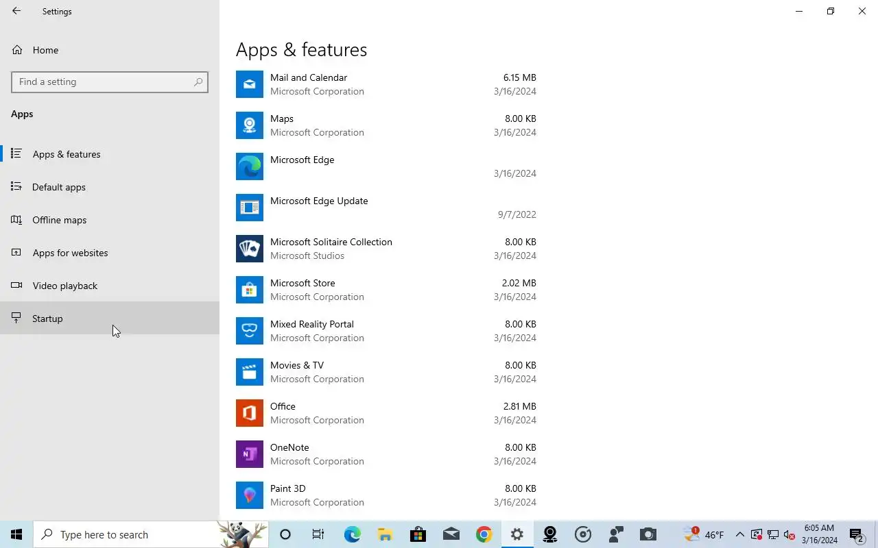Select the Paint 3D entry name

288,488
